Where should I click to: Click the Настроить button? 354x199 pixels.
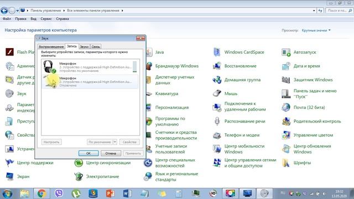point(51,142)
